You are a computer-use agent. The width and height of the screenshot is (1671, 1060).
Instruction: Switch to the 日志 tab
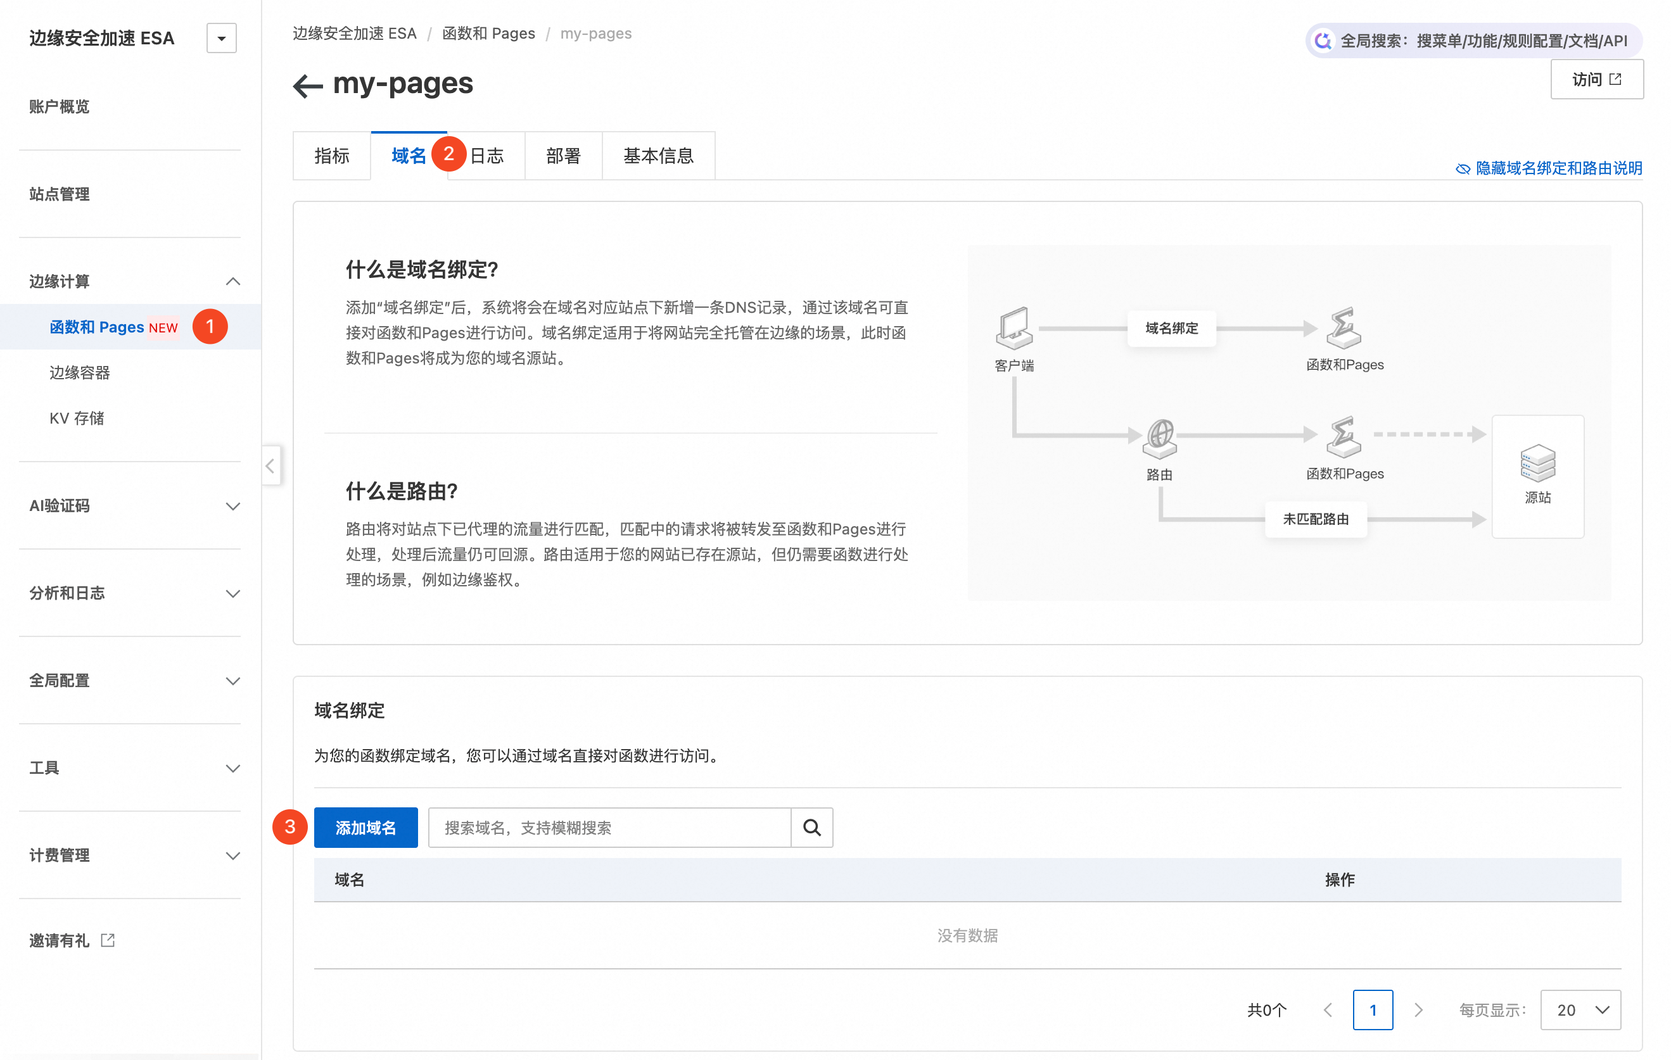(486, 155)
